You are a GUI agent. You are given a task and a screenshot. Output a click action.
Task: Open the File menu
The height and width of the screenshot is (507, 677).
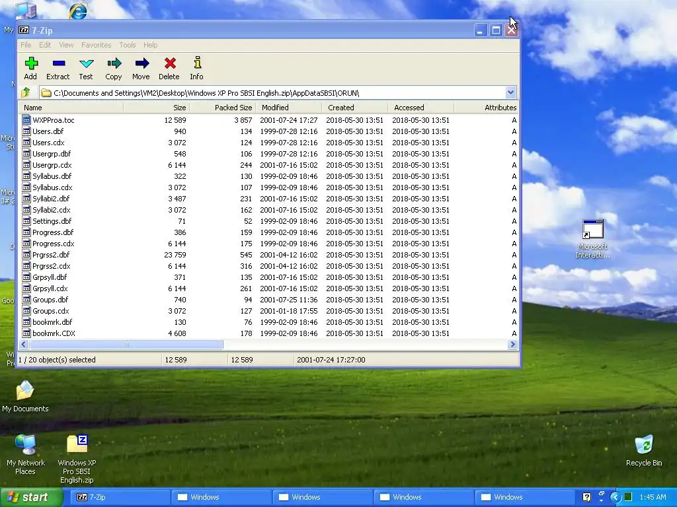[26, 45]
